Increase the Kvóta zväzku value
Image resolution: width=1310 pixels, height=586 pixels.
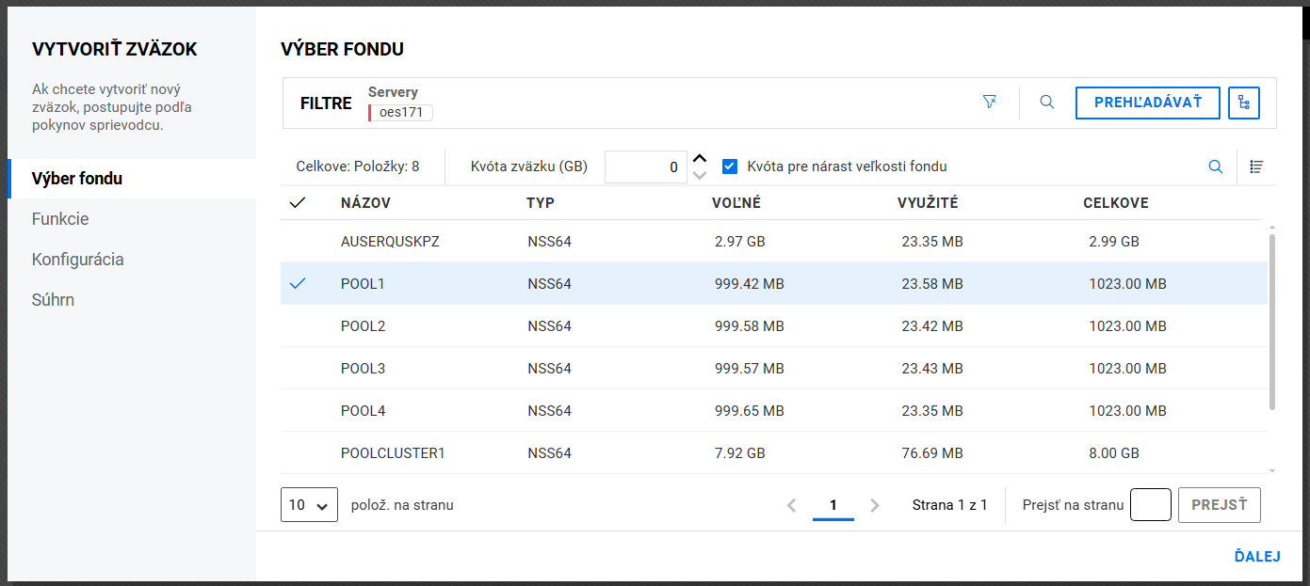pos(699,158)
